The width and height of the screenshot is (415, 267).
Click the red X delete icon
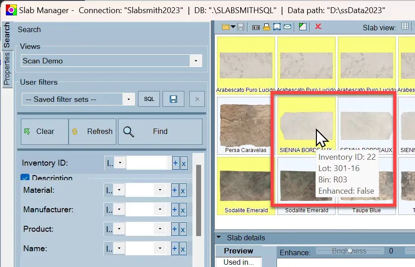click(318, 26)
